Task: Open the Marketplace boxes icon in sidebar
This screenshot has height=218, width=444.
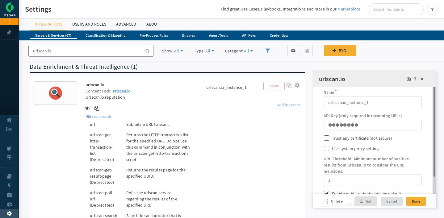Action: [x=9, y=204]
